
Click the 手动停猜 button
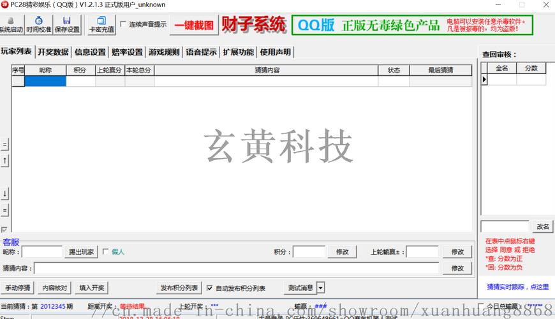click(17, 288)
